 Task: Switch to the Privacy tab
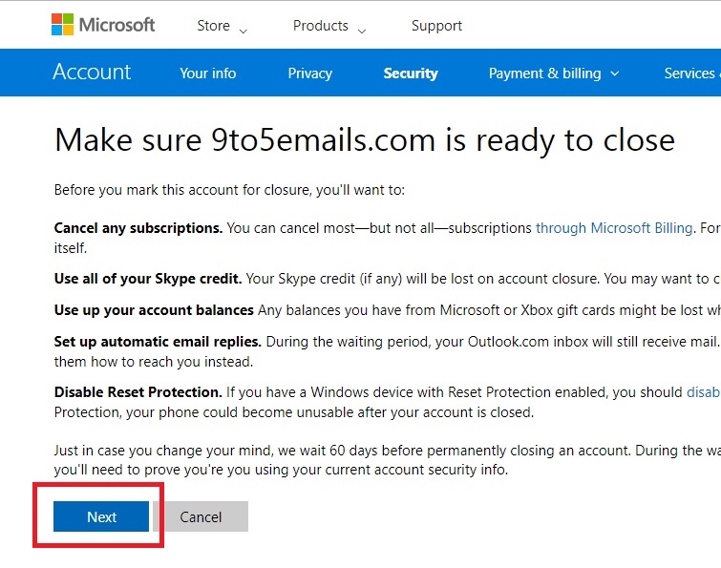coord(309,74)
